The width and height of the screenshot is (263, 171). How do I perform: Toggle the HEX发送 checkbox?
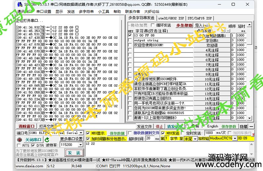pyautogui.click(x=163, y=133)
